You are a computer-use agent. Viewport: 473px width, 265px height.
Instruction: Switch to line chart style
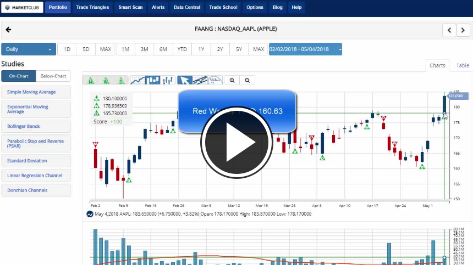137,80
